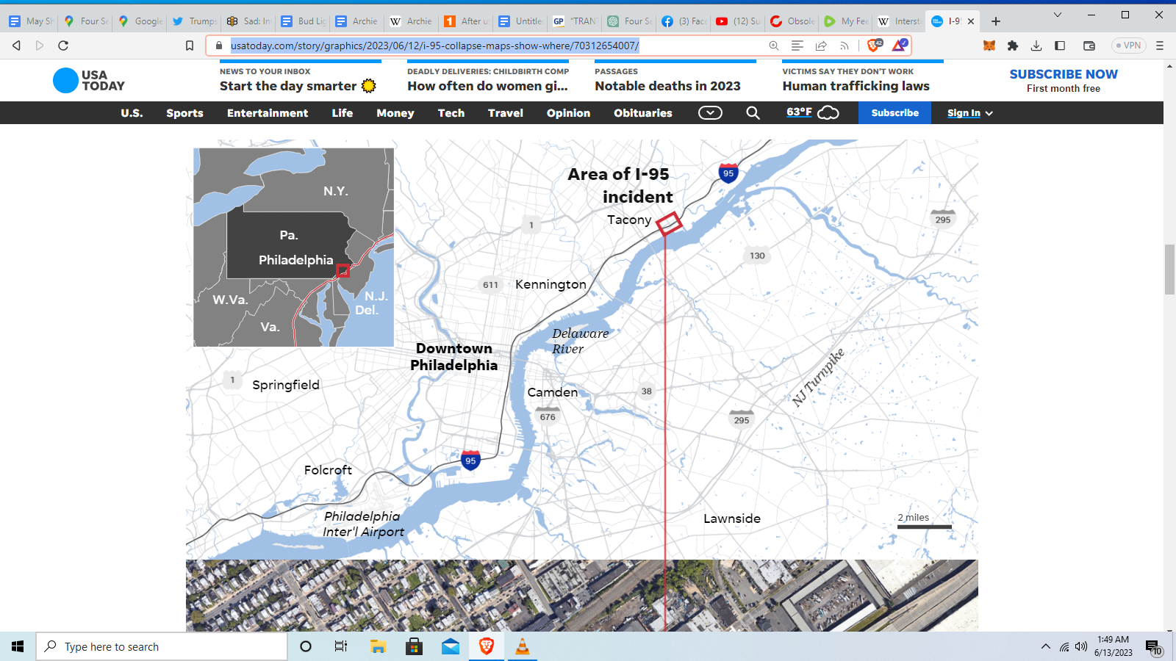The image size is (1176, 661).
Task: Open the Start the day smarter story
Action: (x=298, y=86)
